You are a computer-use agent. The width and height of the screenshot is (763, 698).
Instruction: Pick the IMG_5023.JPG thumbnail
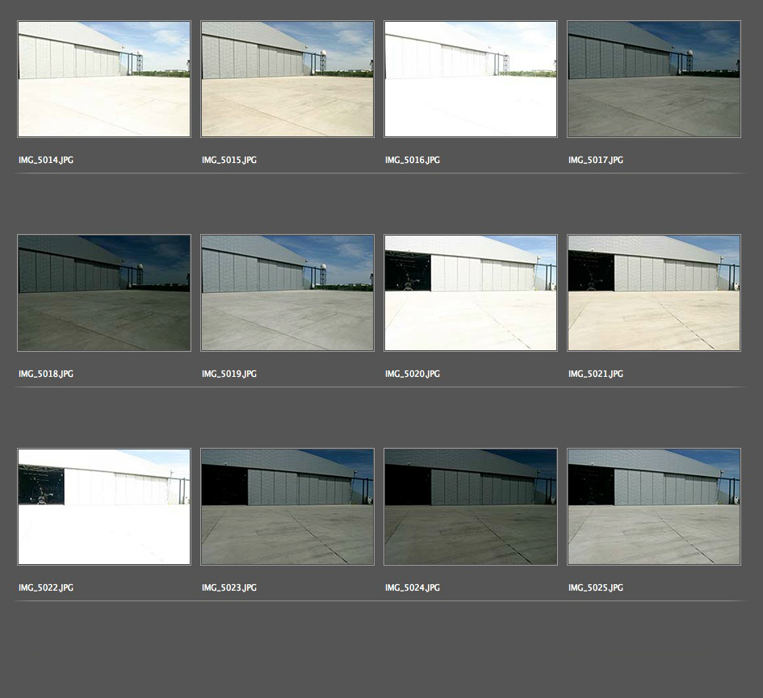pos(287,507)
